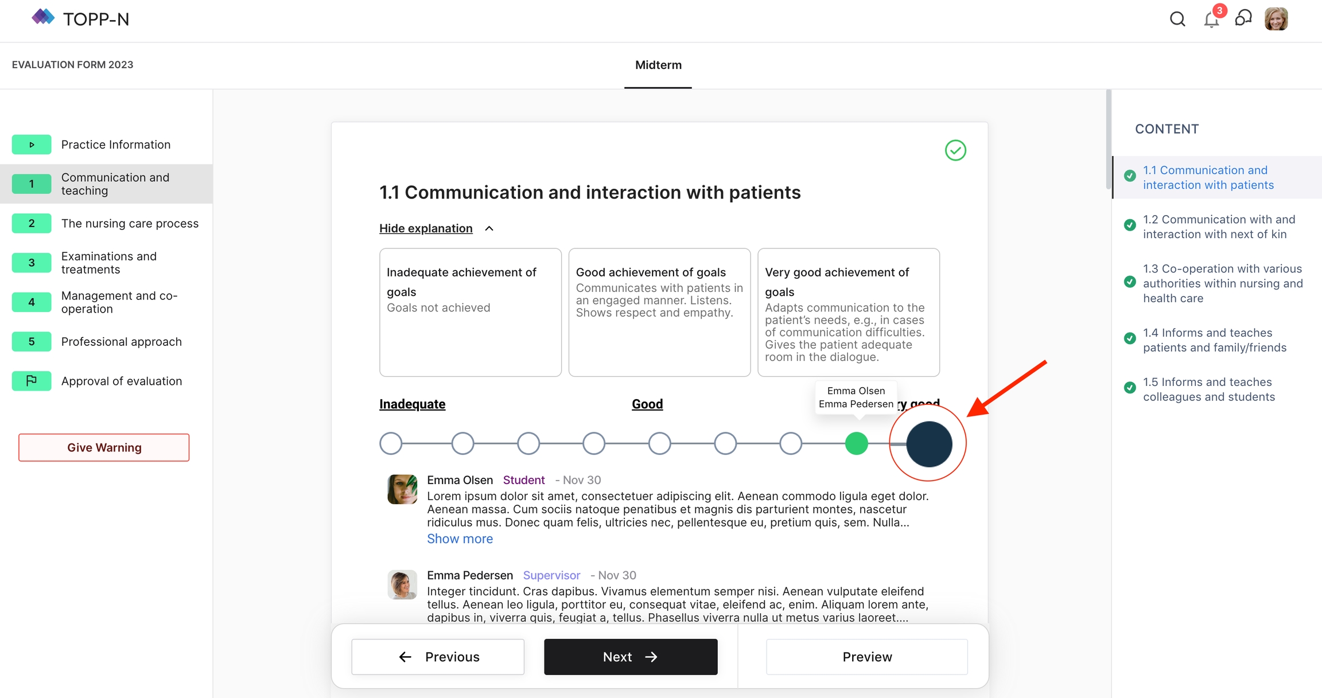The width and height of the screenshot is (1322, 698).
Task: Click the TOPP-N logo
Action: tap(80, 19)
